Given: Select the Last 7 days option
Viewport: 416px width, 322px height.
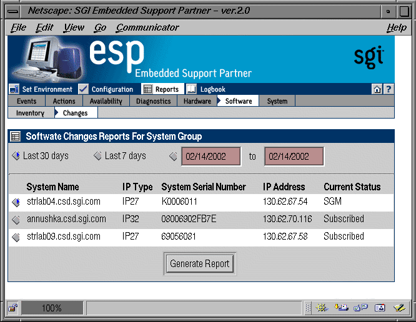Looking at the screenshot, I should 98,155.
